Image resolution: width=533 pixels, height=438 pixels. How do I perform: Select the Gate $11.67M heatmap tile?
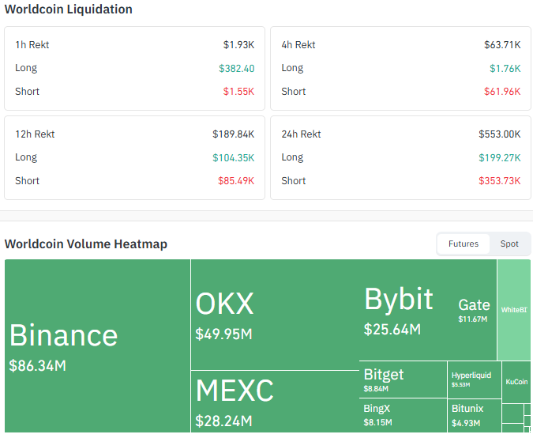[474, 310]
